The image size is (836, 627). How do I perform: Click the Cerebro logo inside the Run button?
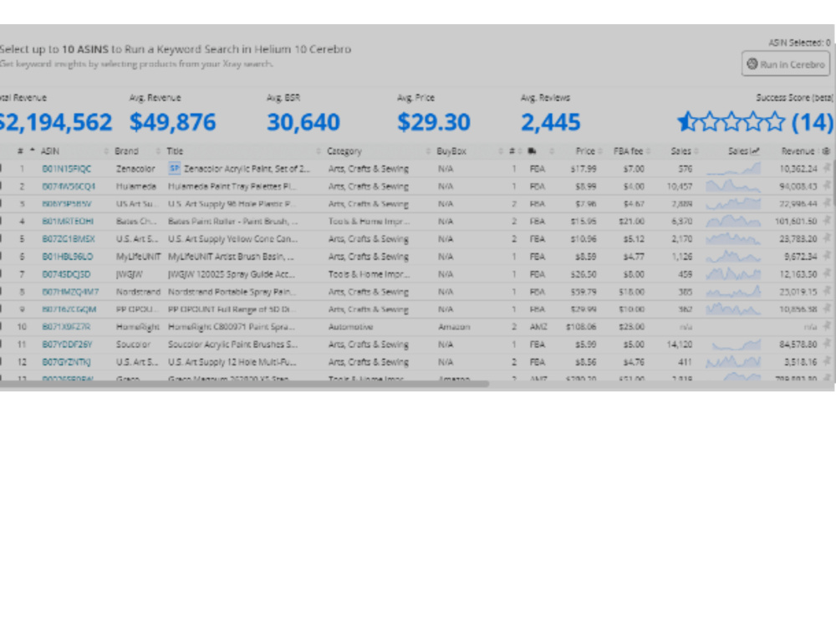coord(752,64)
